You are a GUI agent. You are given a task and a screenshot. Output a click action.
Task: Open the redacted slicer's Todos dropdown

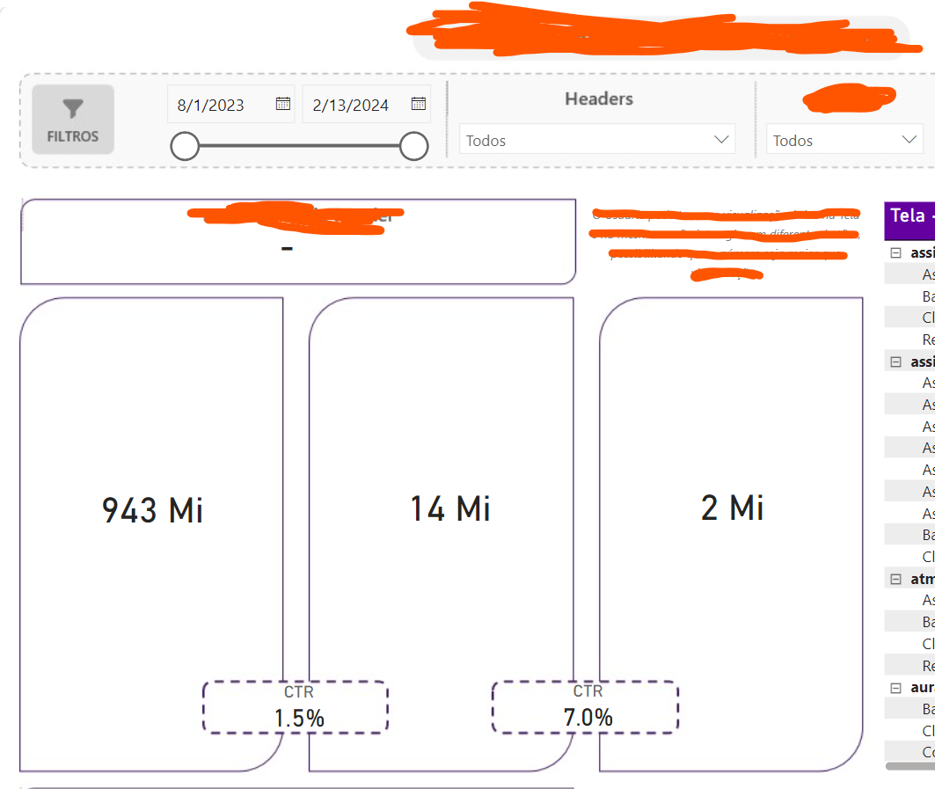pos(844,140)
